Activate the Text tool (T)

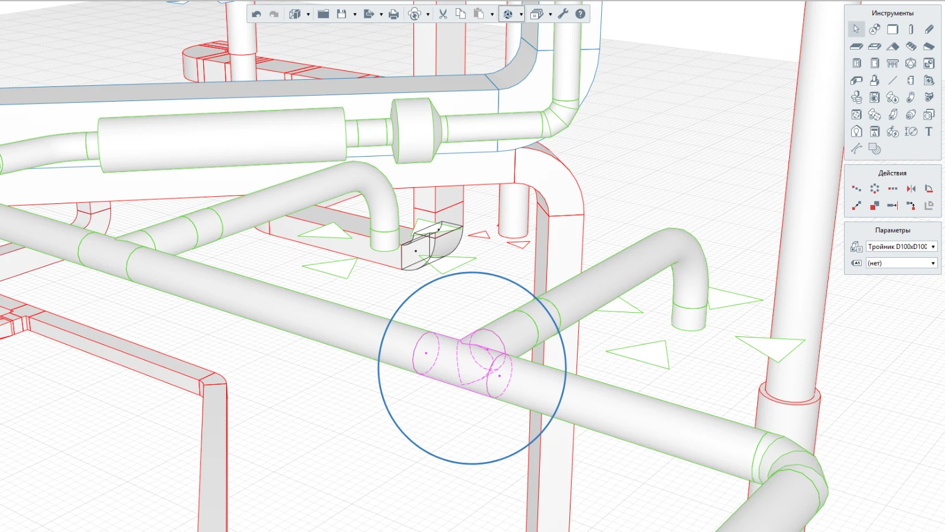click(x=928, y=132)
